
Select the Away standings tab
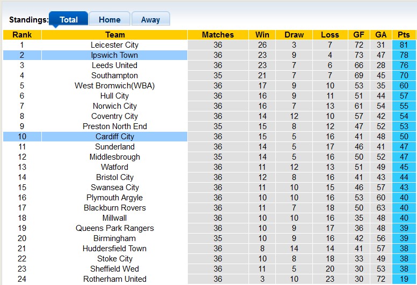coord(150,20)
